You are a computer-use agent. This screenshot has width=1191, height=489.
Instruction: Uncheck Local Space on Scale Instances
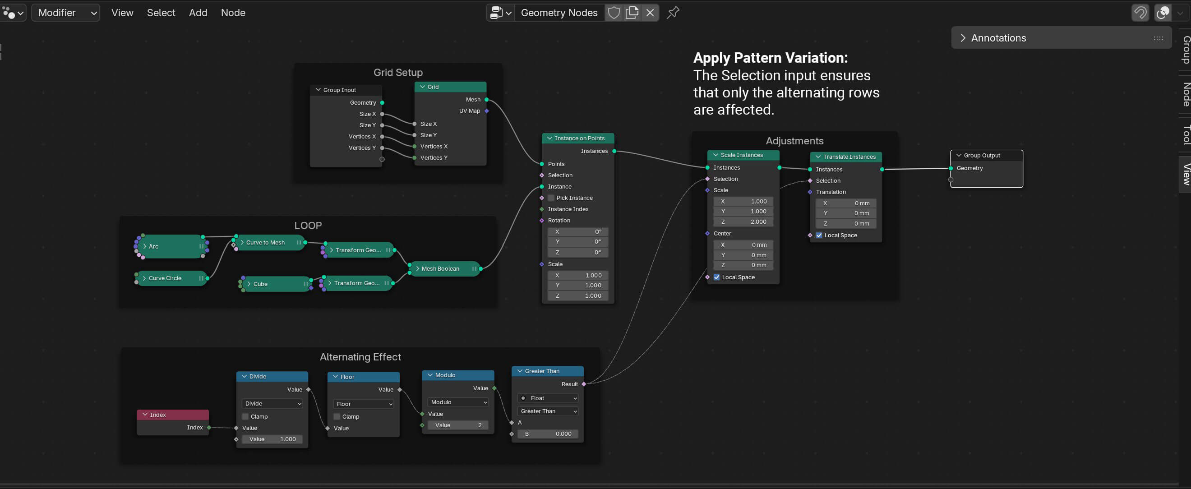pos(717,277)
